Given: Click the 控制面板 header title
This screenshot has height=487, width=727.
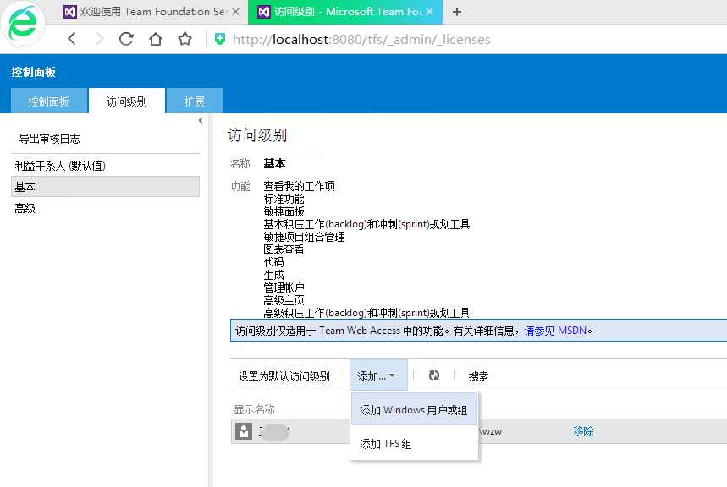Looking at the screenshot, I should pyautogui.click(x=33, y=72).
